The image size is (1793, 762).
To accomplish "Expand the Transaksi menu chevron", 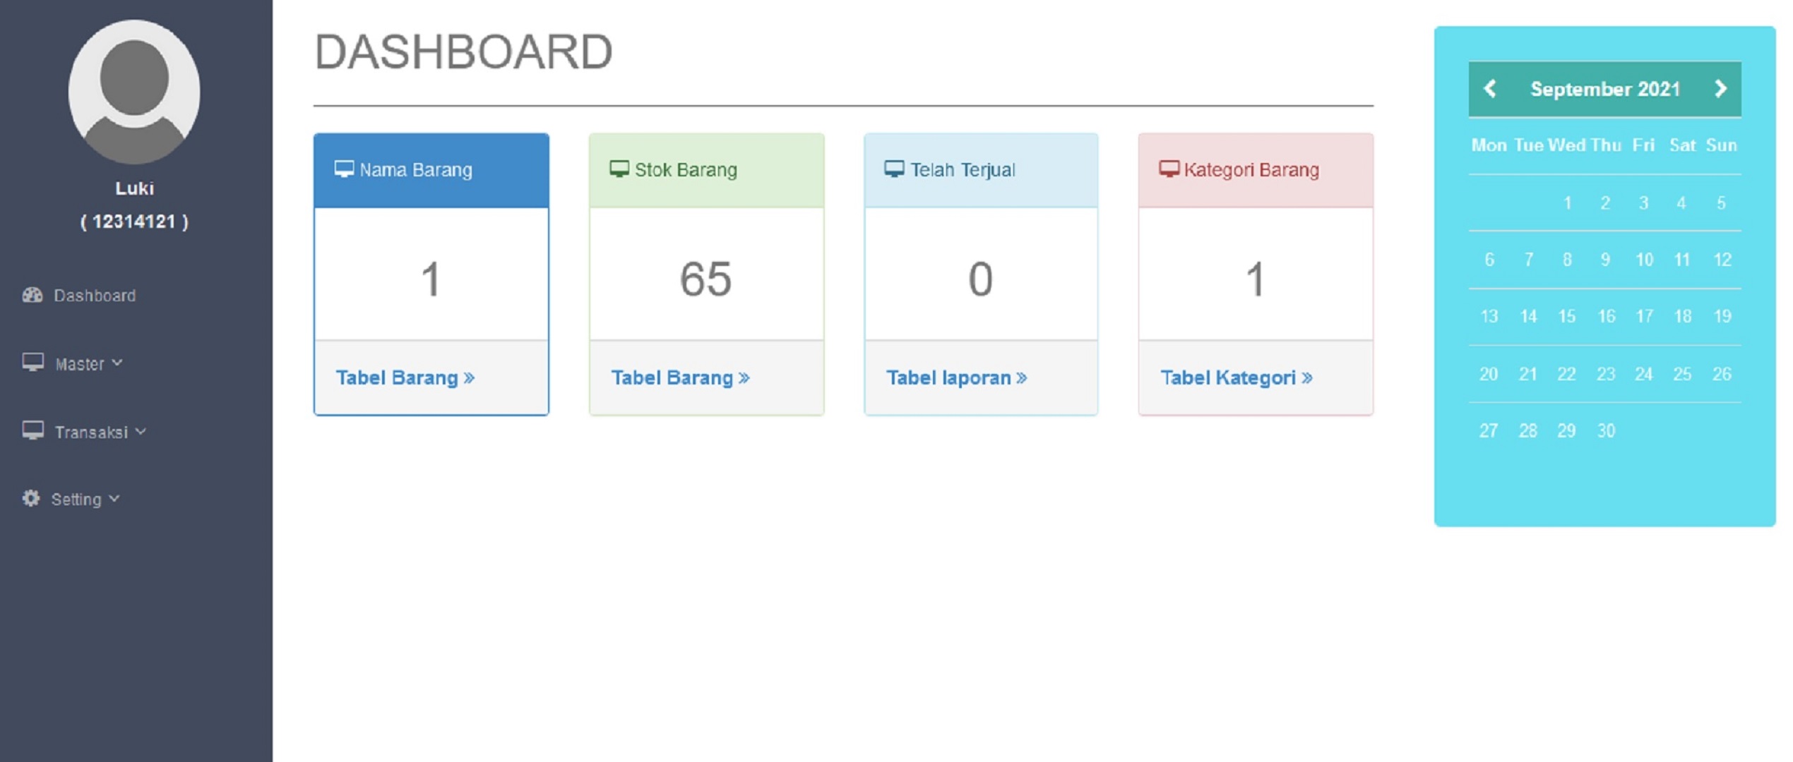I will [141, 430].
